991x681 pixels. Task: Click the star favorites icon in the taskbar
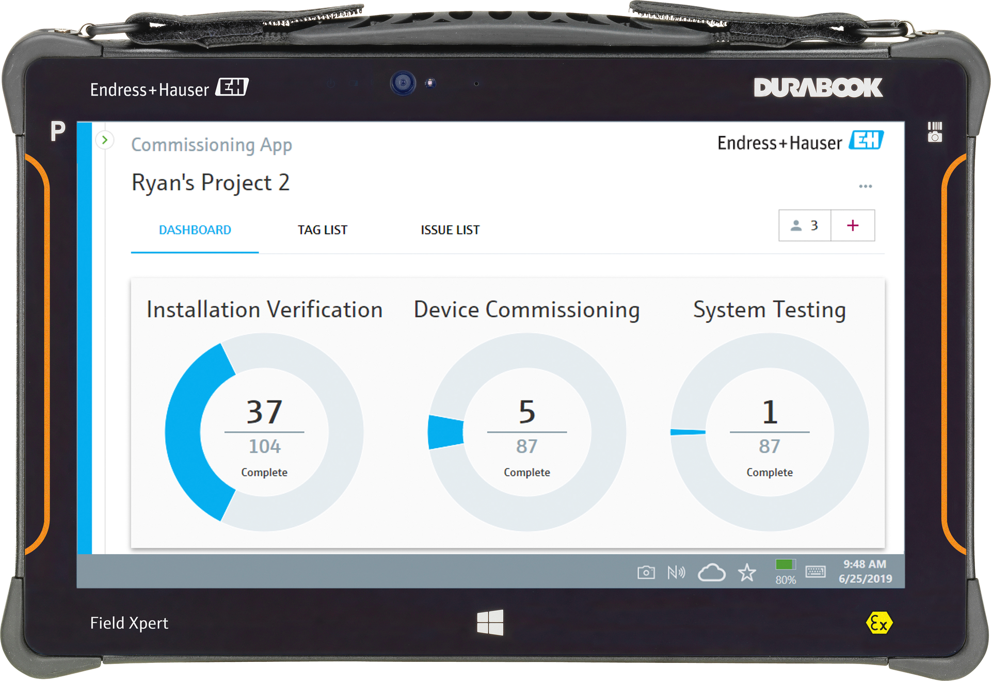[x=746, y=572]
